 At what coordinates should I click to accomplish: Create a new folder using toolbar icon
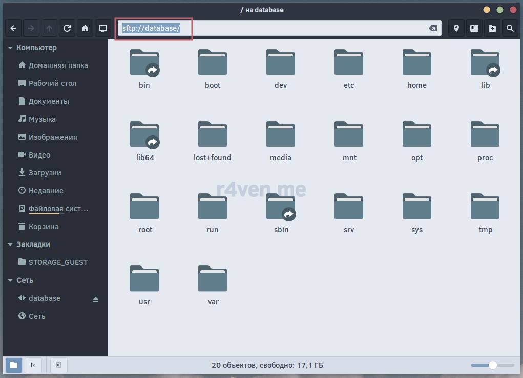[x=492, y=28]
